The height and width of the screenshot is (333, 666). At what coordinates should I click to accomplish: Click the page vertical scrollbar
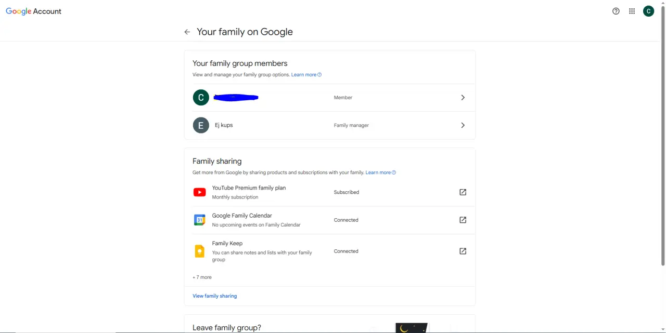(663, 135)
